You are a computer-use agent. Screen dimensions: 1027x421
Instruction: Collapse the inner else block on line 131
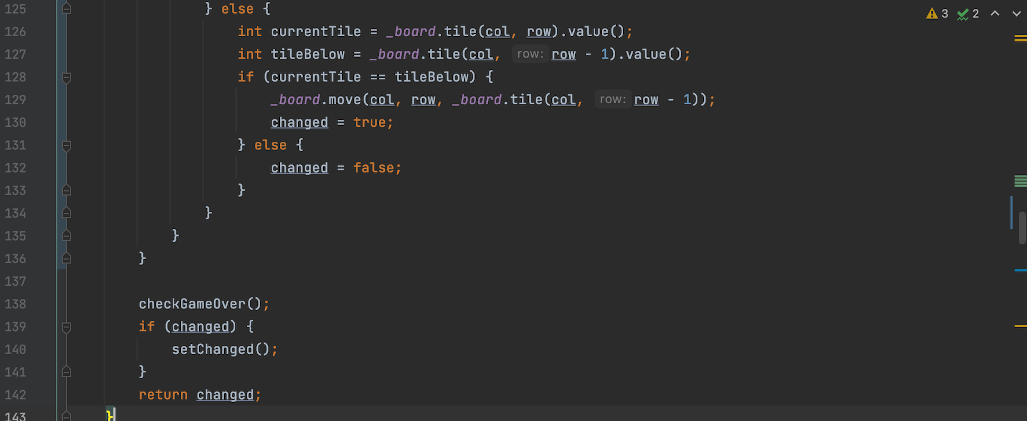tap(66, 146)
